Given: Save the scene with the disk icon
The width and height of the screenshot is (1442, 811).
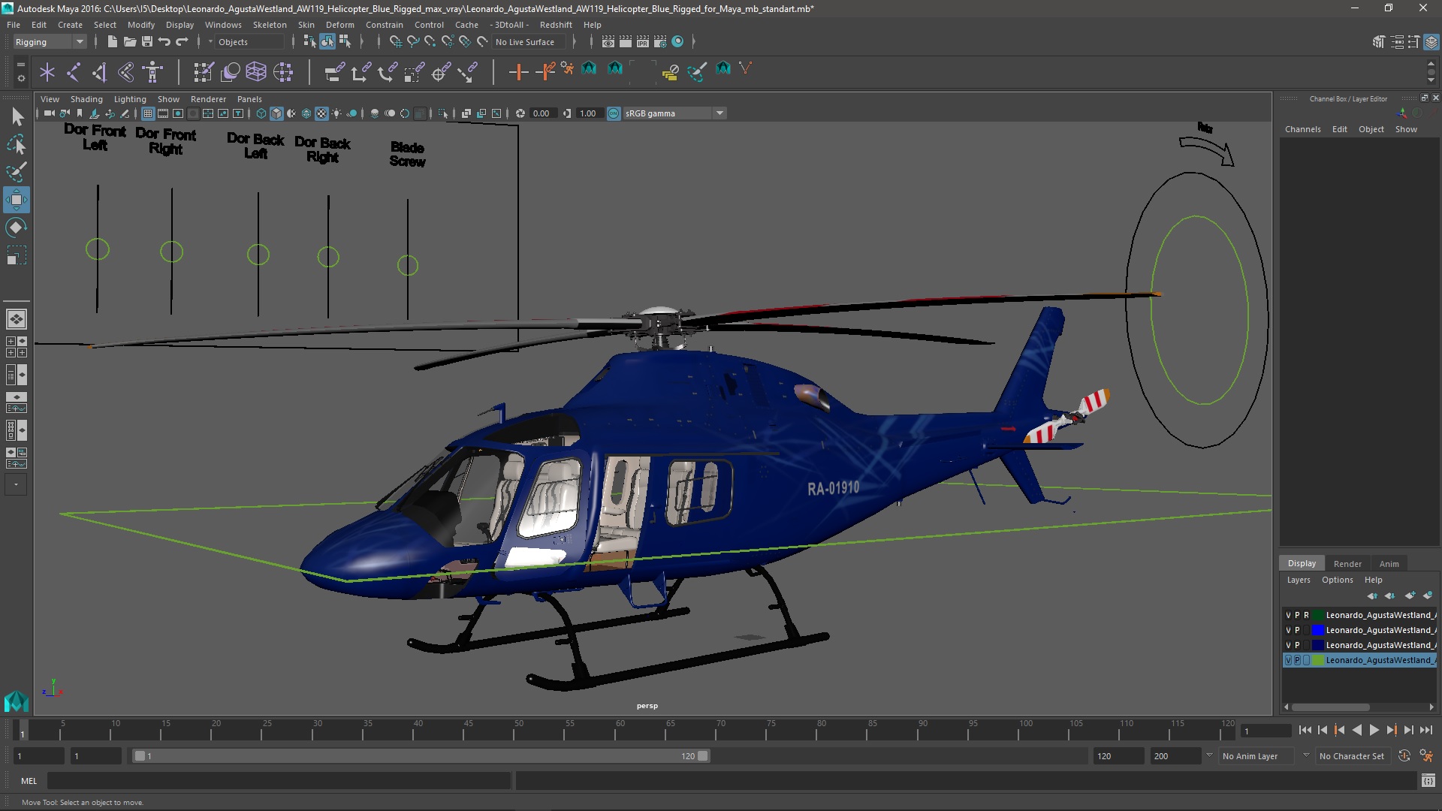Looking at the screenshot, I should (146, 42).
